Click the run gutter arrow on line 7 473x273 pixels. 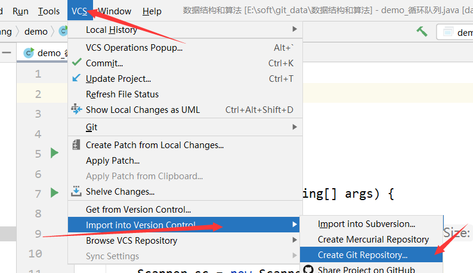[54, 192]
